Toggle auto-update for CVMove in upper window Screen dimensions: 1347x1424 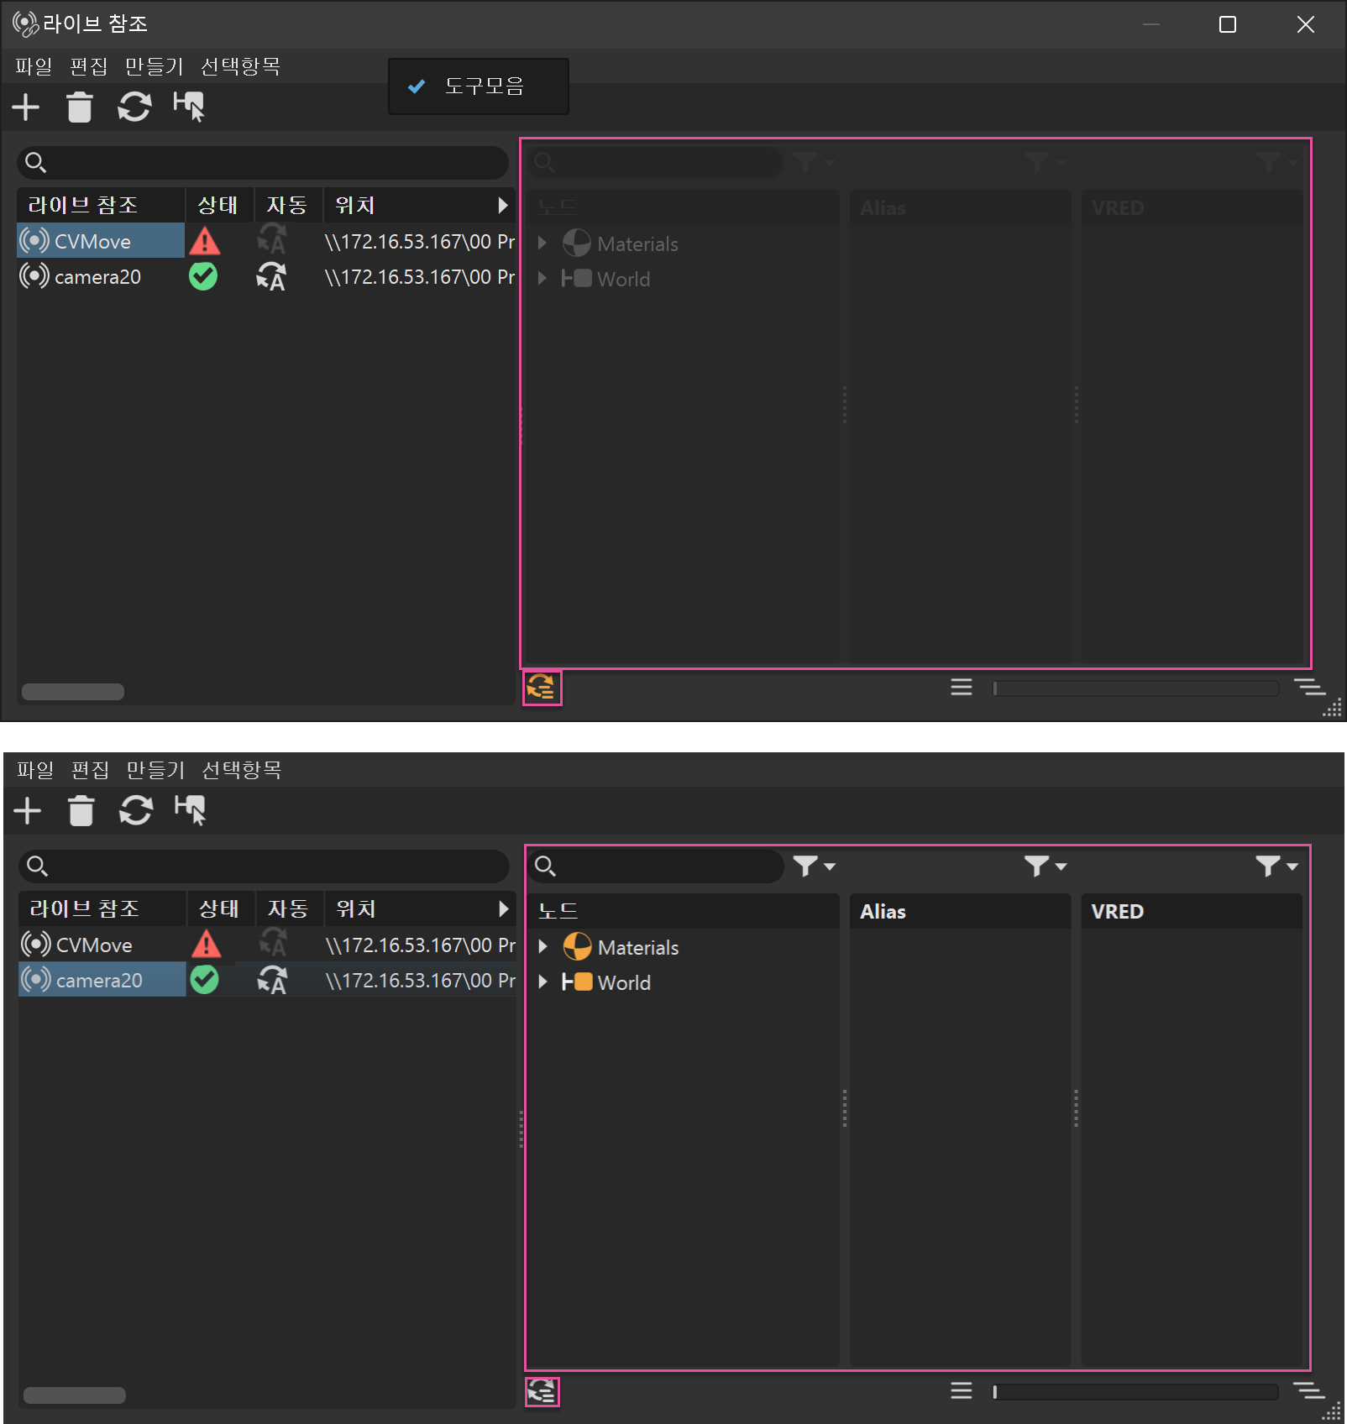tap(271, 240)
